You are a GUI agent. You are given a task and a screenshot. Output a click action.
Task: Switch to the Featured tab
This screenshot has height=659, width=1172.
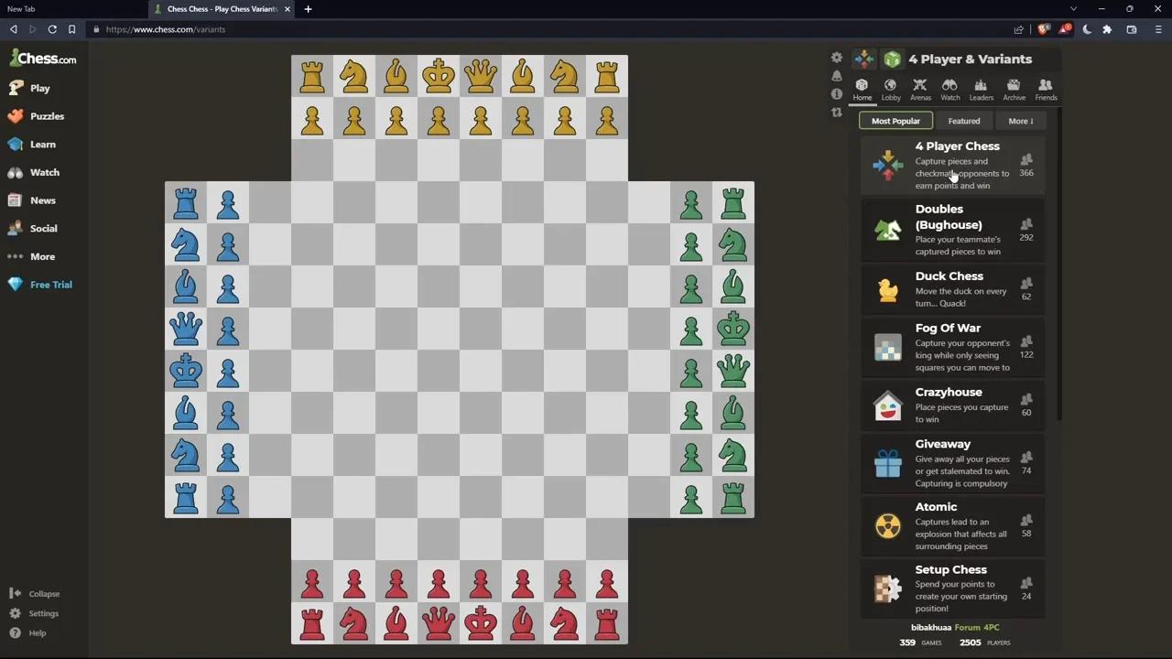(964, 121)
